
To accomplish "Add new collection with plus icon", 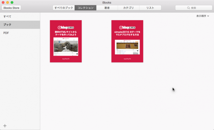I will coord(5,126).
